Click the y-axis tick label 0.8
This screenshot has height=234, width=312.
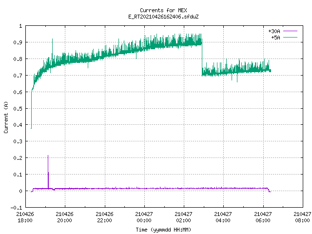click(x=18, y=59)
